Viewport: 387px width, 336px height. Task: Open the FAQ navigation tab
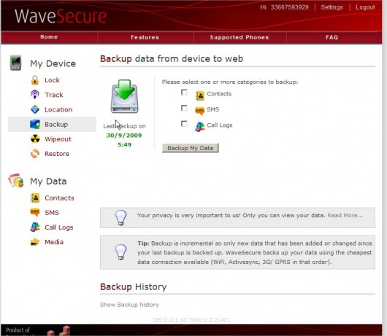[x=332, y=37]
